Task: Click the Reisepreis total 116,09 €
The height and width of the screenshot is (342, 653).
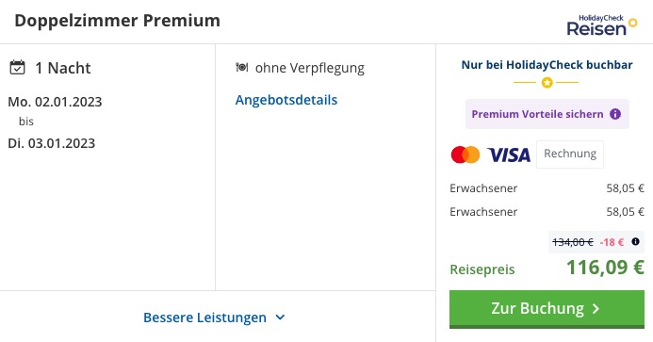Action: 605,268
